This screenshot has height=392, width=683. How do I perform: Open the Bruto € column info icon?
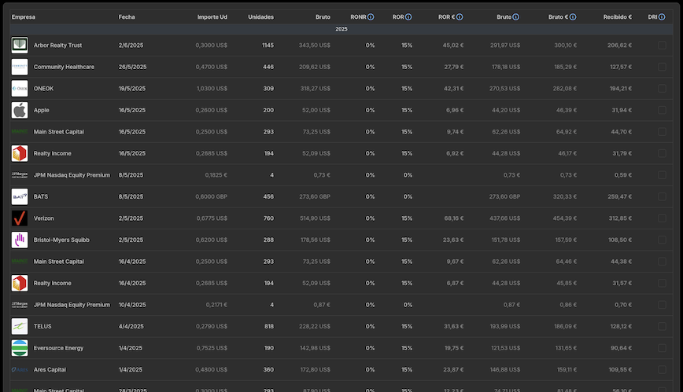pyautogui.click(x=573, y=17)
